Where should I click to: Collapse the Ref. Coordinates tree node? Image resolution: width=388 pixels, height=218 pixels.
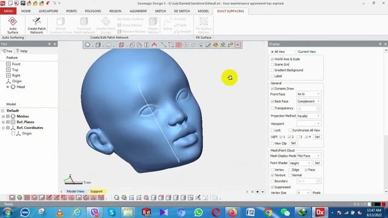3,128
